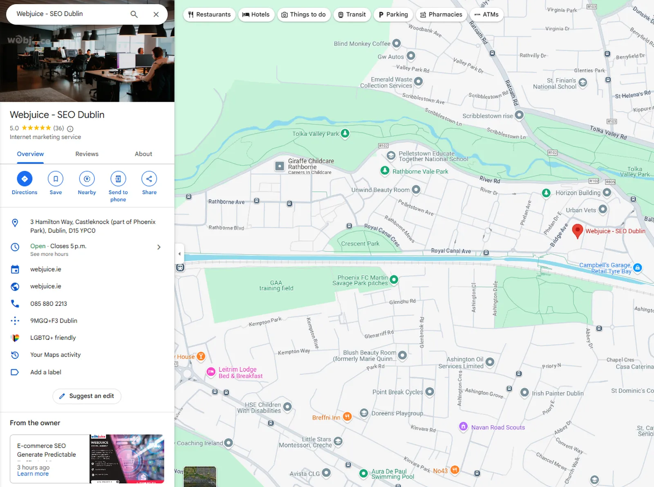Click Phoenix FC Martin Savage Park marker
Viewport: 654px width, 487px height.
click(394, 280)
